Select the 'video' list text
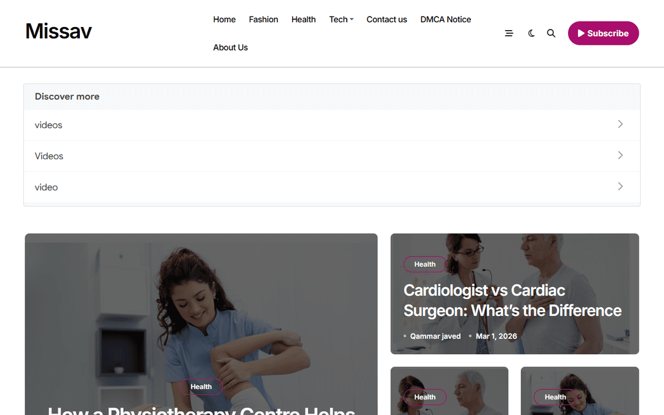Image resolution: width=664 pixels, height=415 pixels. [x=46, y=187]
